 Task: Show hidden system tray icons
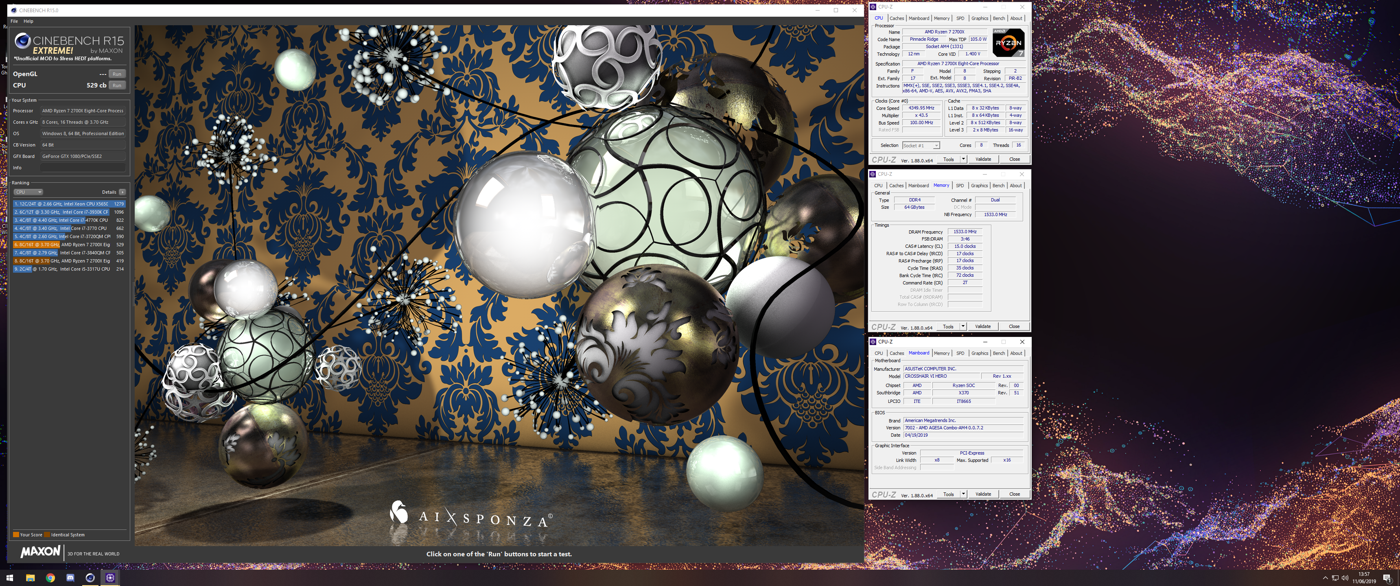[x=1326, y=578]
